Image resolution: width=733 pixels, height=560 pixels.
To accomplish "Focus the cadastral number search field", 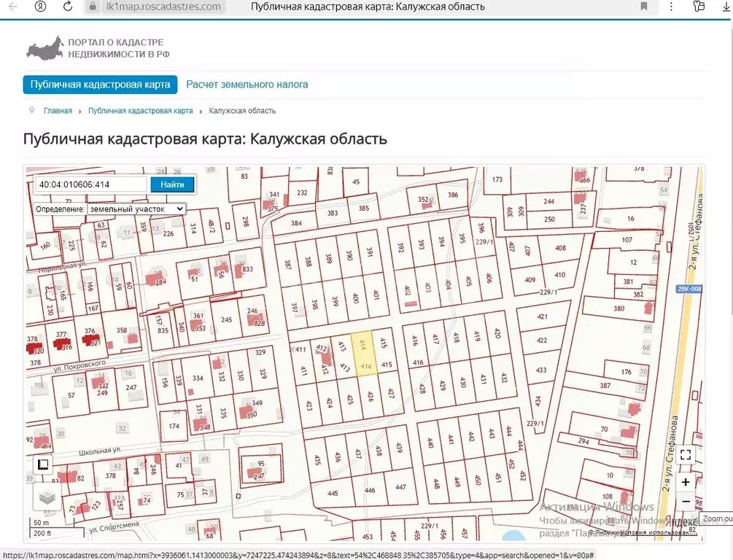I will (x=90, y=184).
